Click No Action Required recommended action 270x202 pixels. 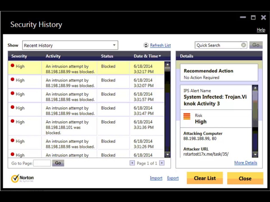pos(201,77)
